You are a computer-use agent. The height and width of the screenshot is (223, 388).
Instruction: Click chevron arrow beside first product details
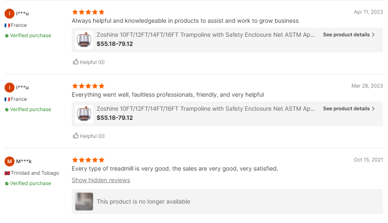[x=373, y=35]
